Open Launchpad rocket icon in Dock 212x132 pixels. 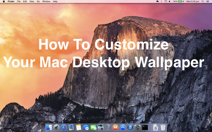[x=56, y=127]
